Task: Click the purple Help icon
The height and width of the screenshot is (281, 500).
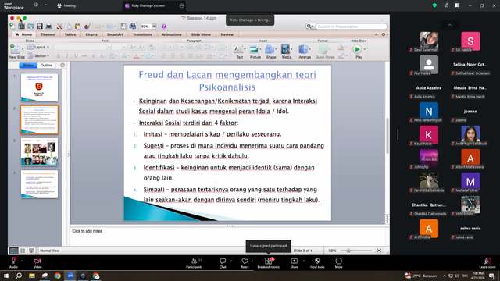Action: (x=163, y=27)
